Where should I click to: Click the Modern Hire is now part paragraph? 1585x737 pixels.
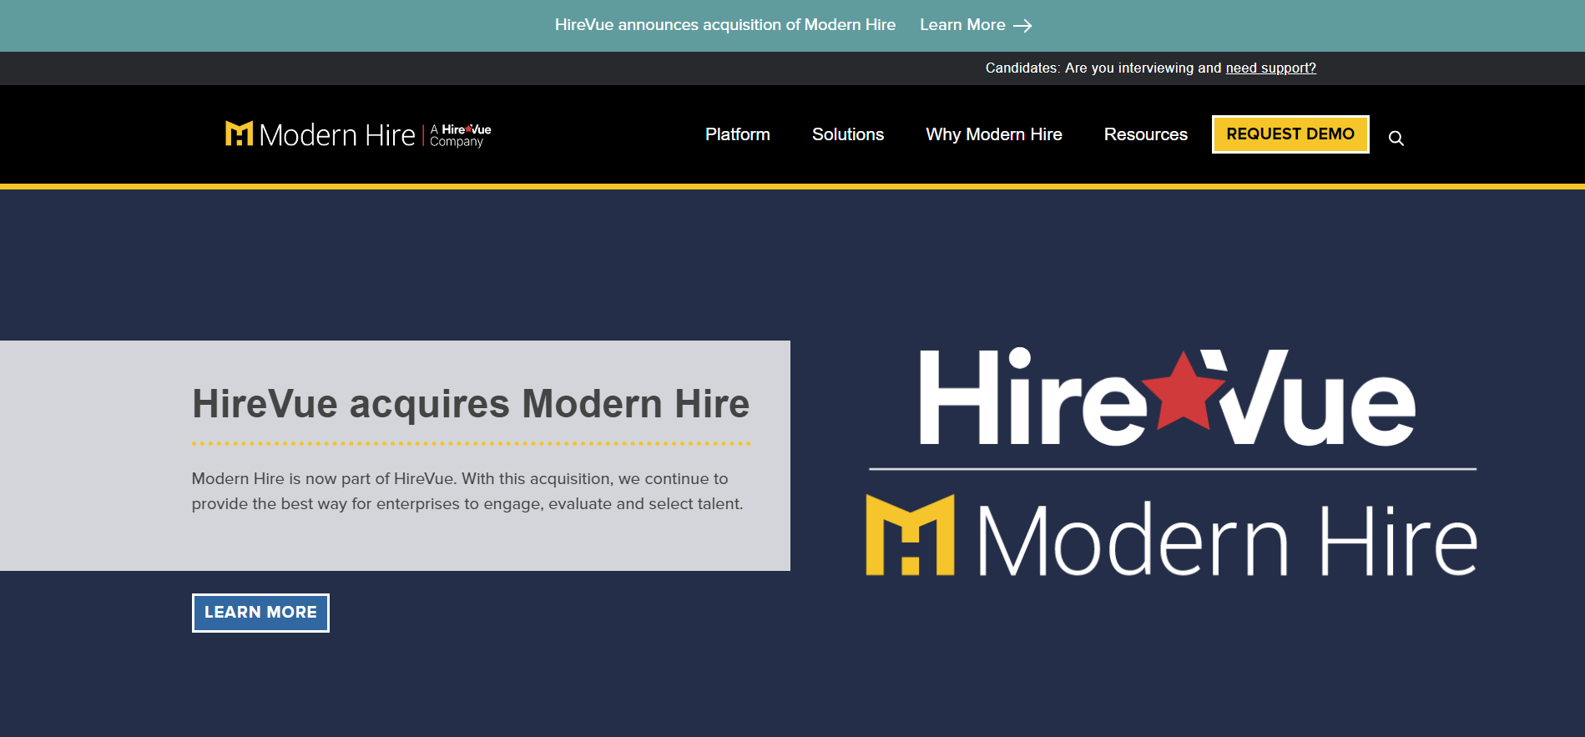(467, 491)
